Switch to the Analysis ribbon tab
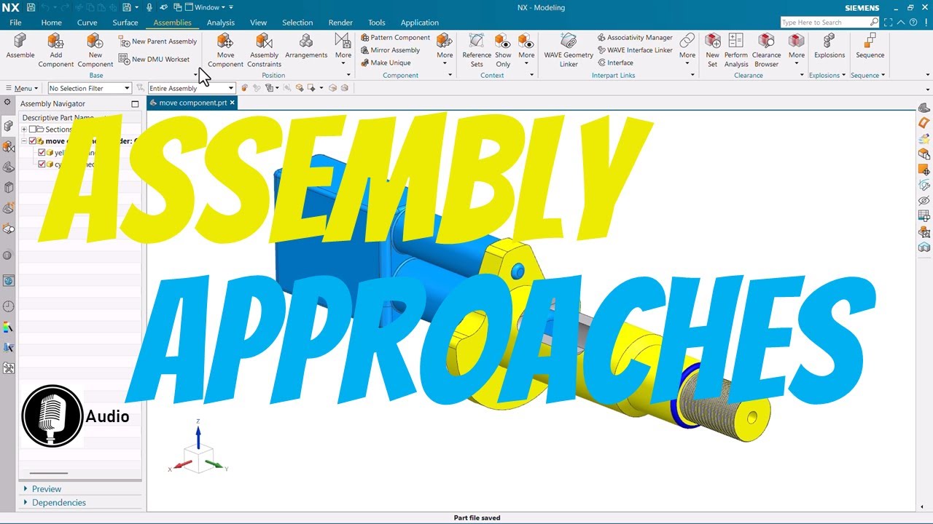 221,23
